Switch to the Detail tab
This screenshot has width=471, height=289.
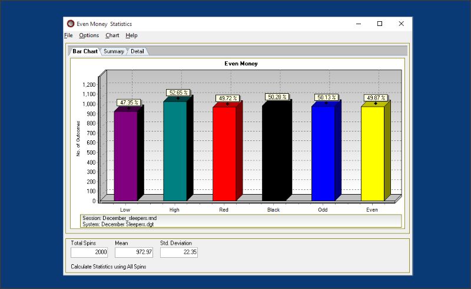coord(137,51)
